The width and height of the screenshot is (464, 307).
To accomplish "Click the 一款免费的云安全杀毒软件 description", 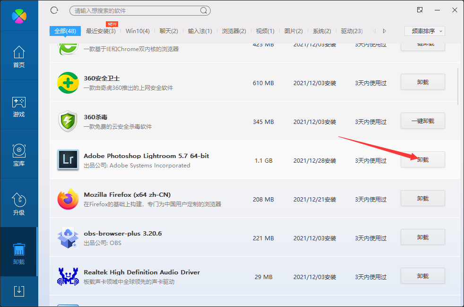I will [118, 126].
